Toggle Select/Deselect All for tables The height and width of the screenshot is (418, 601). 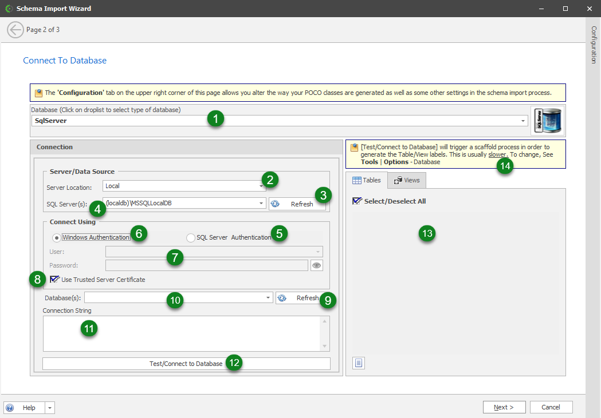358,201
